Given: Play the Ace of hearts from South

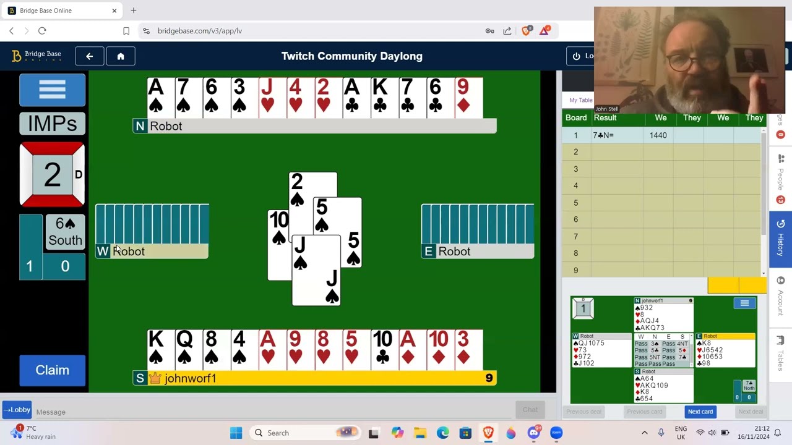Looking at the screenshot, I should tap(273, 350).
